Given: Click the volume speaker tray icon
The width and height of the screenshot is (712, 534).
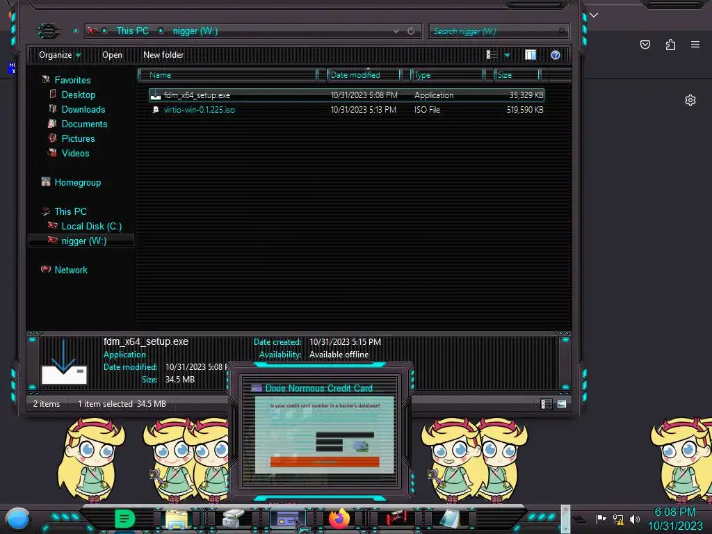Looking at the screenshot, I should coord(635,519).
